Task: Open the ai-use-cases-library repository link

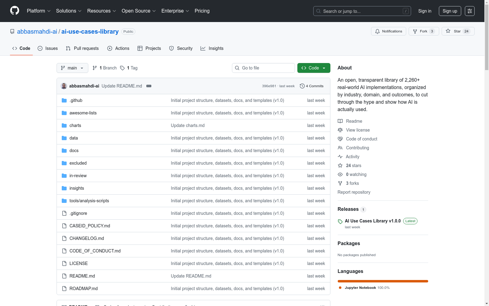Action: pyautogui.click(x=90, y=32)
